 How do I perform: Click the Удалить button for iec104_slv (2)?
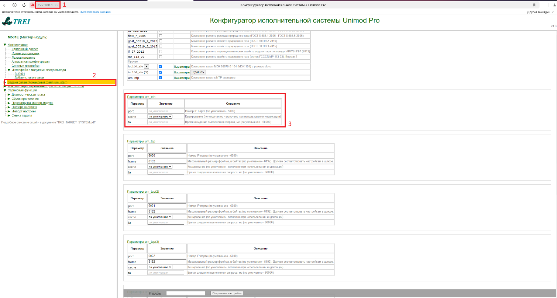click(x=198, y=72)
